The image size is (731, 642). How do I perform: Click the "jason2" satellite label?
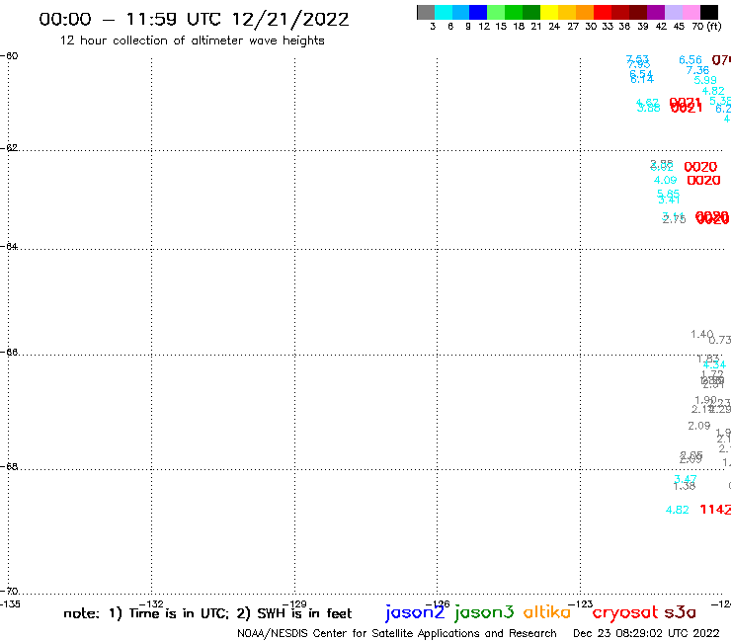click(x=415, y=612)
